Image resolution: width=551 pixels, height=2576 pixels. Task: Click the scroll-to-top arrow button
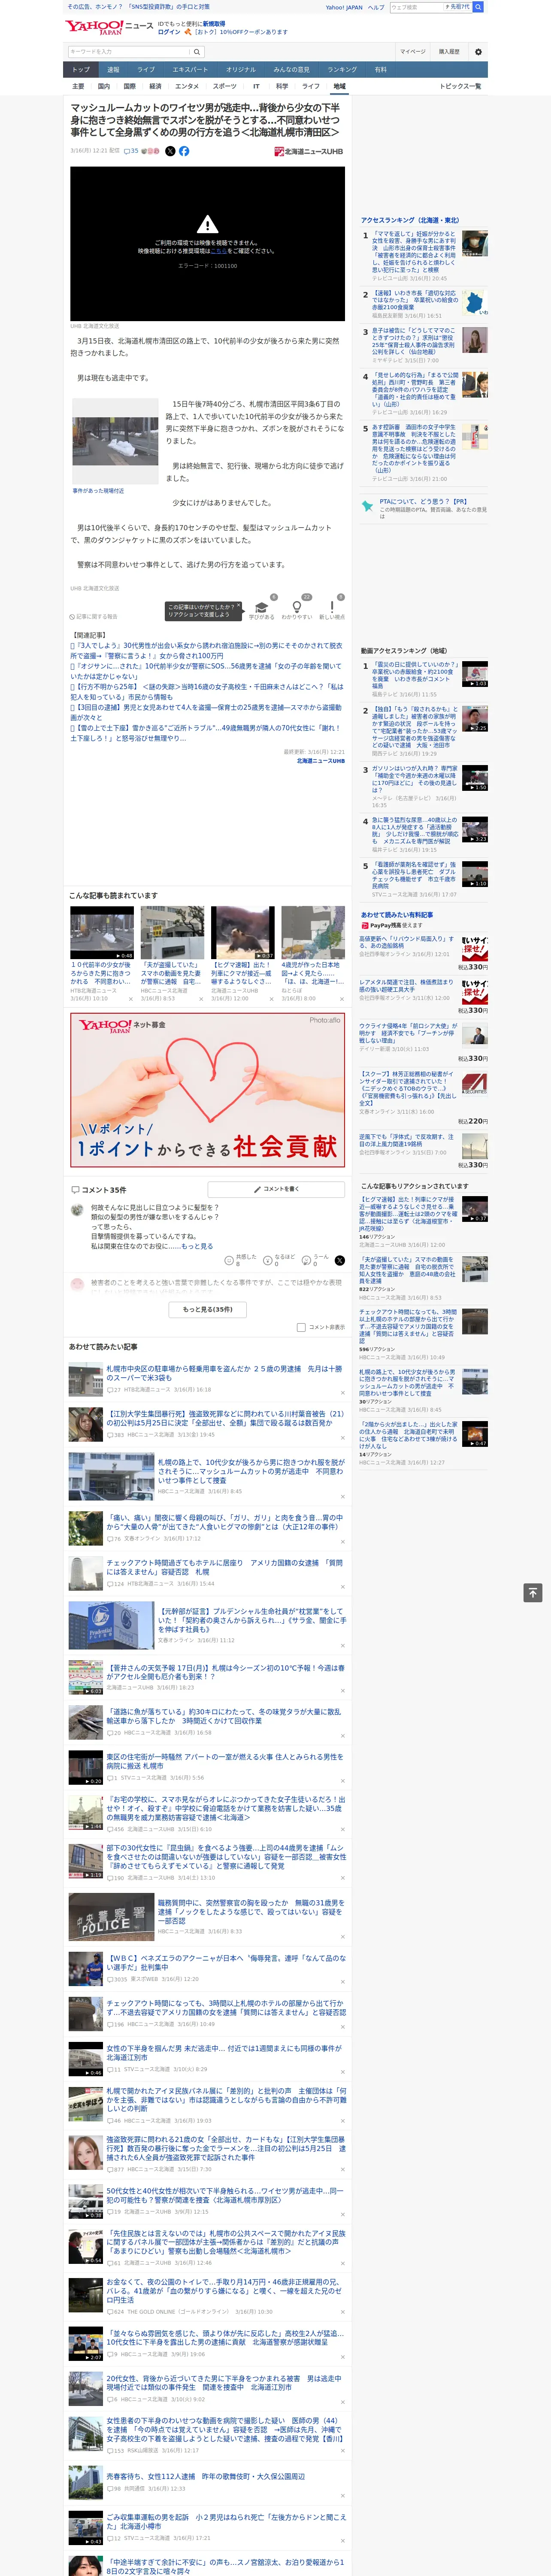coord(532,1593)
